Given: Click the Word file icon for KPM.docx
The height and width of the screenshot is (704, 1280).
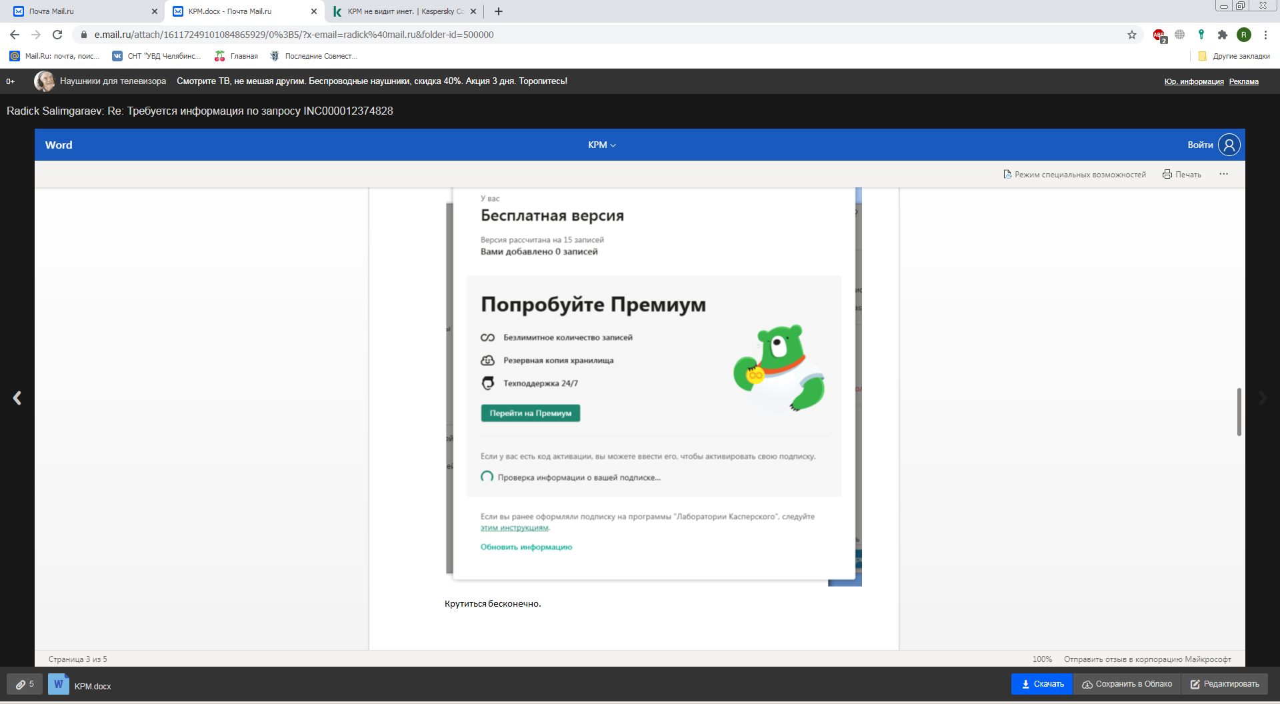Looking at the screenshot, I should (x=59, y=684).
